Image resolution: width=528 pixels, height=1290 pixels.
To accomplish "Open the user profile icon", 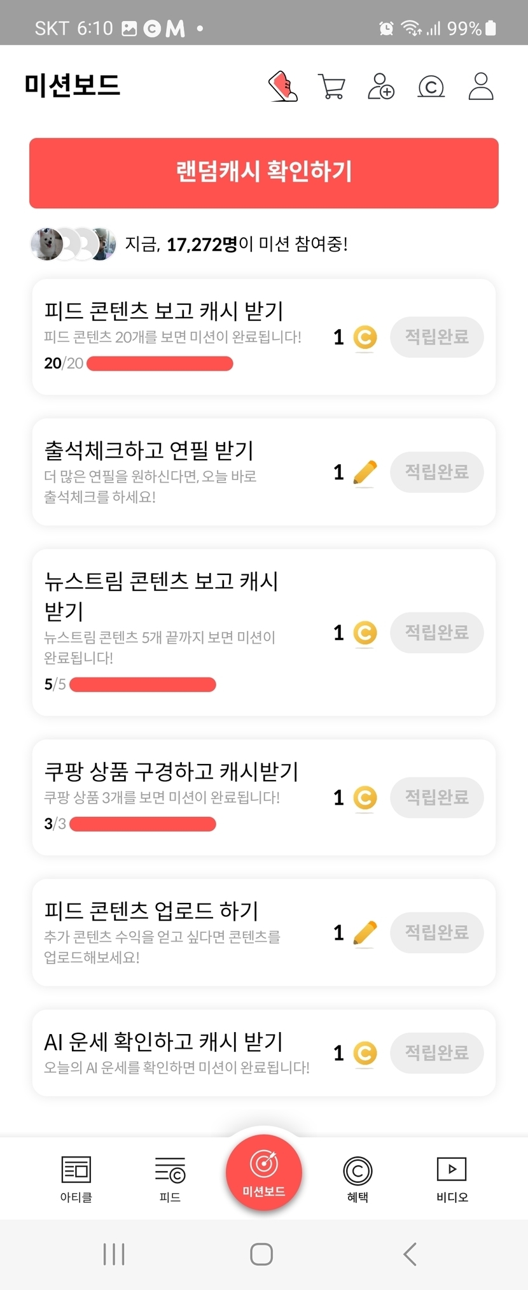I will pyautogui.click(x=481, y=87).
